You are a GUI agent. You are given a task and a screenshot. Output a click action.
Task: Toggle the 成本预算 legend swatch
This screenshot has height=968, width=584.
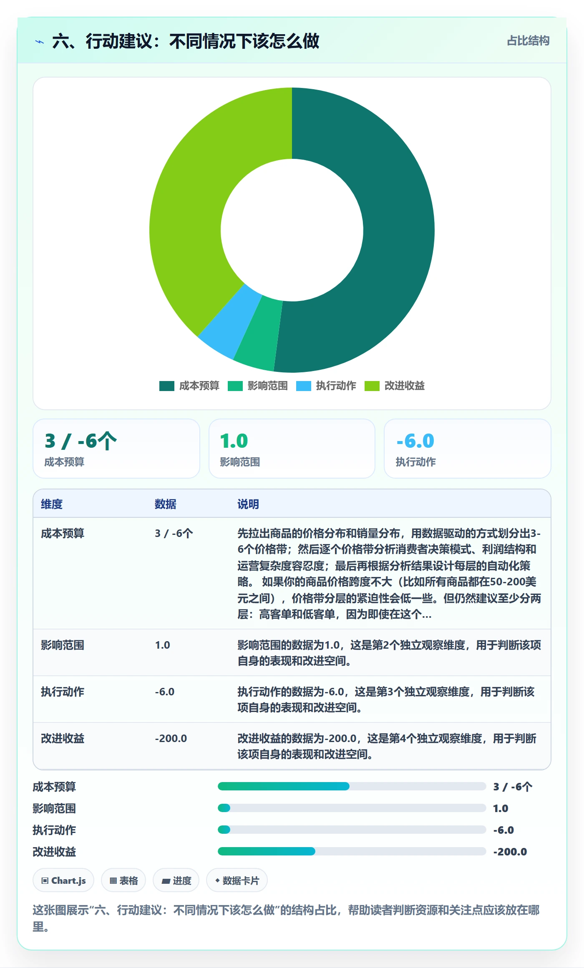pos(167,386)
